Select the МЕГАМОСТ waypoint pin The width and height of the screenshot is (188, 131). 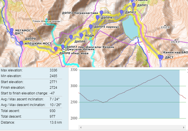coord(12,30)
